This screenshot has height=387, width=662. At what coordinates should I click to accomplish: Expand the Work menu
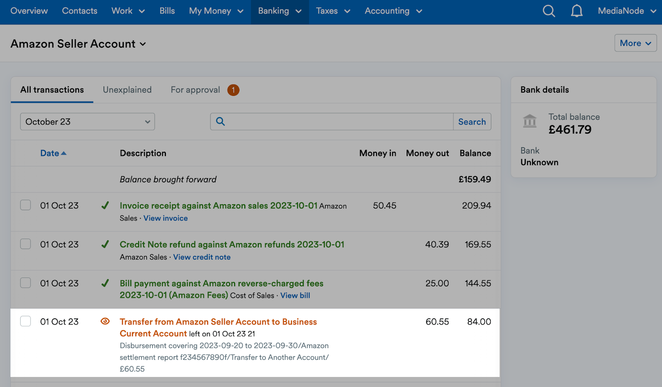[x=128, y=11]
